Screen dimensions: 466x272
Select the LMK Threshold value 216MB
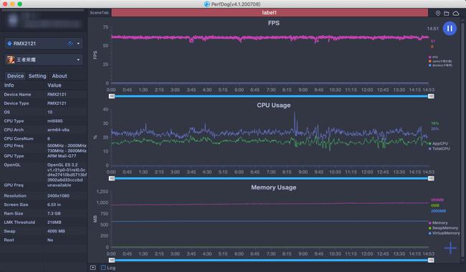coord(54,222)
